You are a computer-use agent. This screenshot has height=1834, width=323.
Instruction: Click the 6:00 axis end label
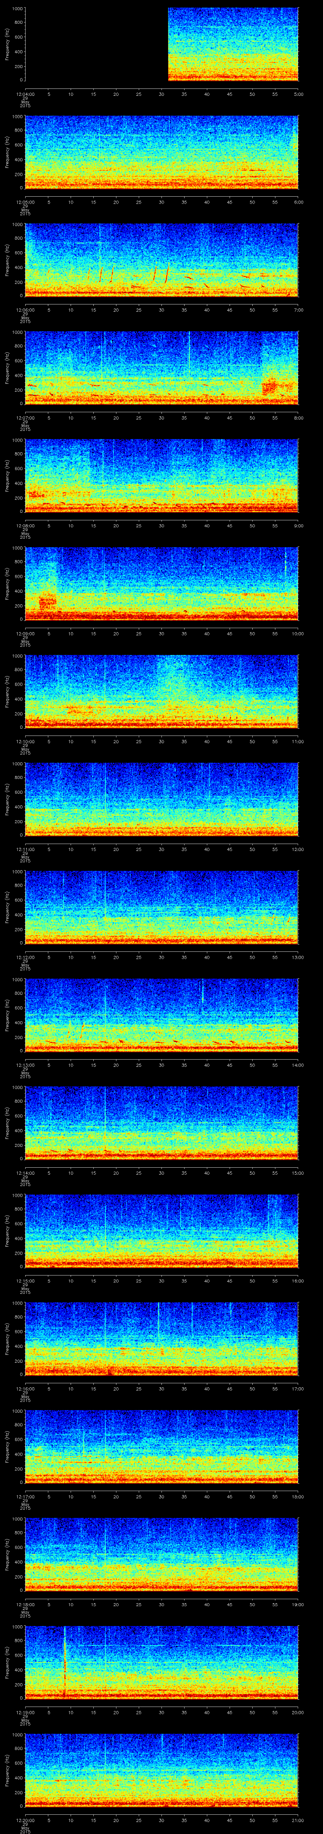tap(299, 202)
